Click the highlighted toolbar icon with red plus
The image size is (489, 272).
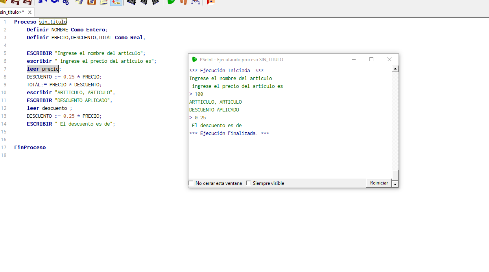116,2
